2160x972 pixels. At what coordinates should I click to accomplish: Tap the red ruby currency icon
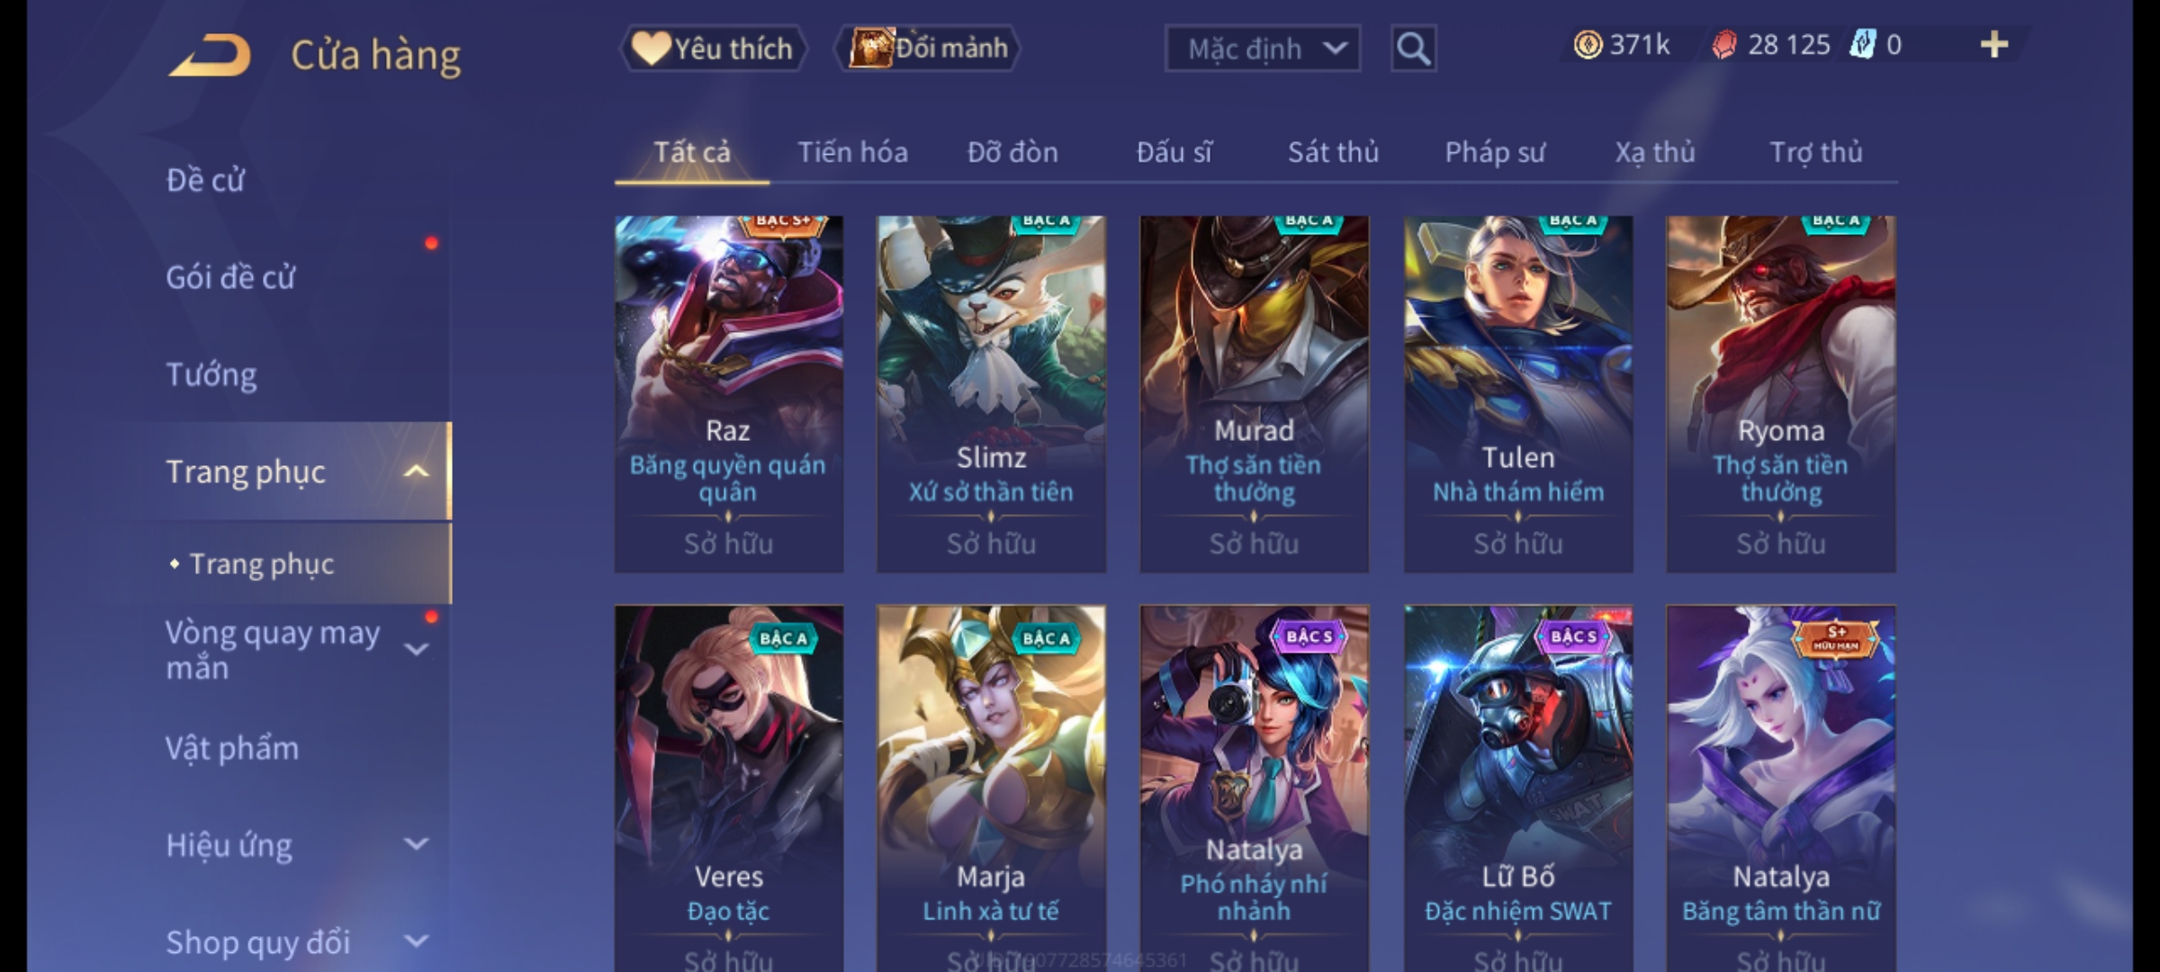tap(1724, 45)
